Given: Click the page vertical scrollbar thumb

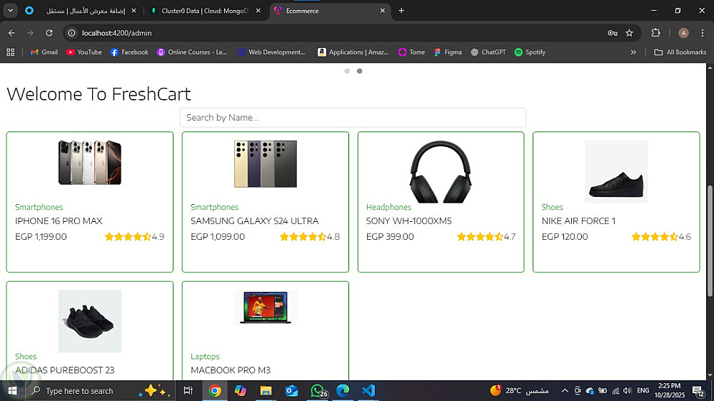Looking at the screenshot, I should [710, 241].
